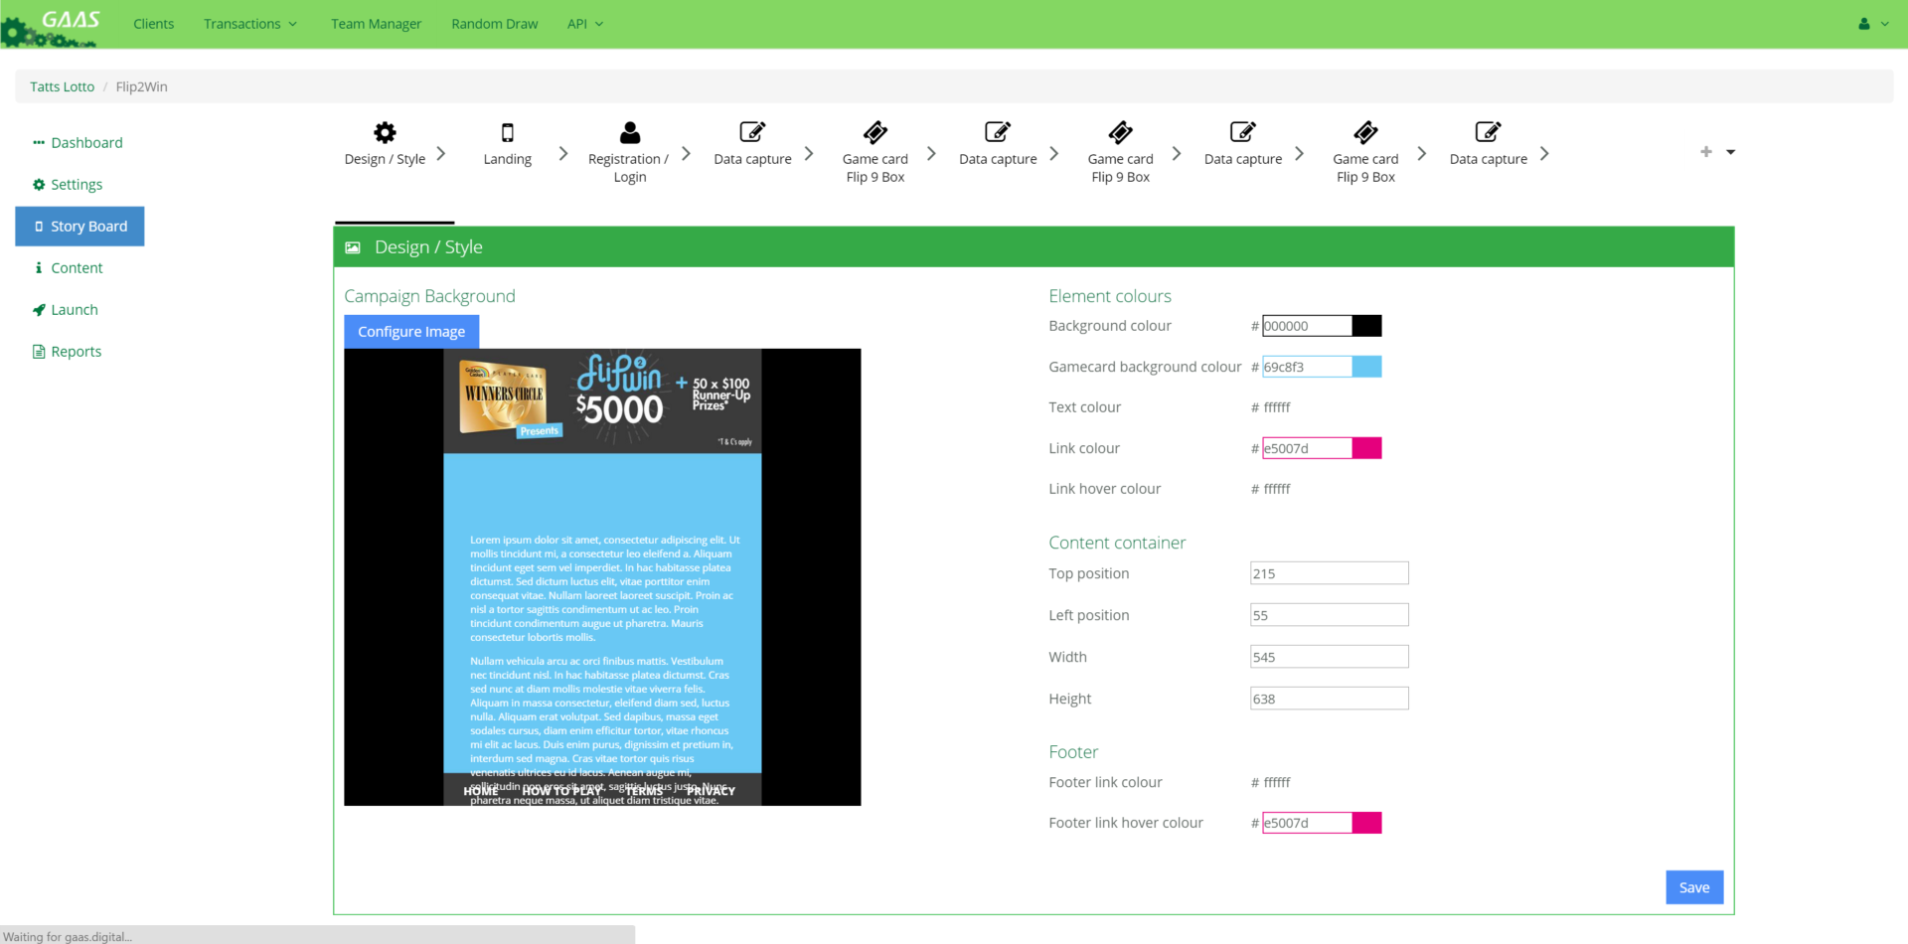Viewport: 1908px width, 944px height.
Task: Select the Landing mobile phone icon
Action: point(507,132)
